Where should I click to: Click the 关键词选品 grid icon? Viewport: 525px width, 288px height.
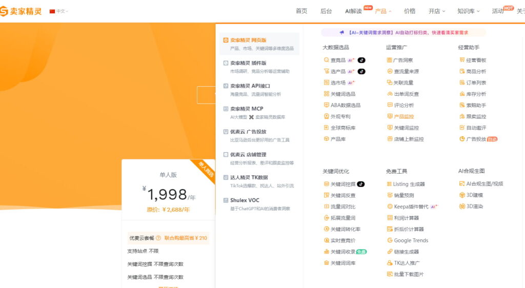click(326, 94)
